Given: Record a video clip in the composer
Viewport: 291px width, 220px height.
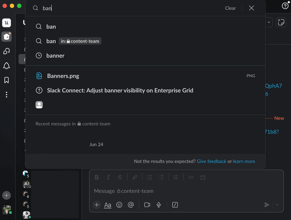Looking at the screenshot, I should 147,205.
